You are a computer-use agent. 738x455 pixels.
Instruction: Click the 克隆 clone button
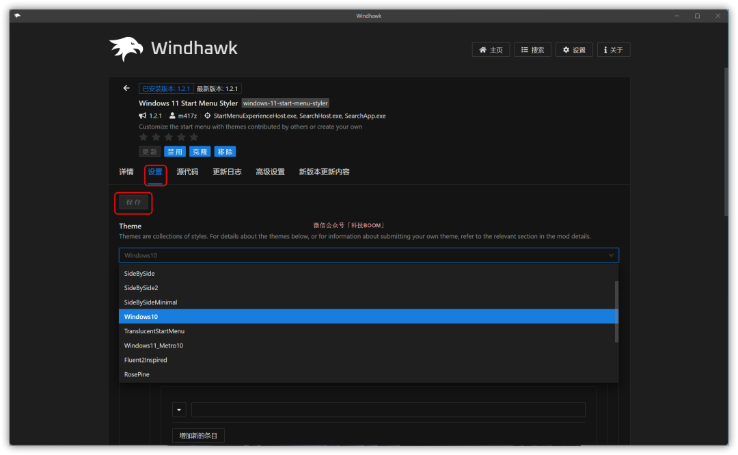(200, 152)
